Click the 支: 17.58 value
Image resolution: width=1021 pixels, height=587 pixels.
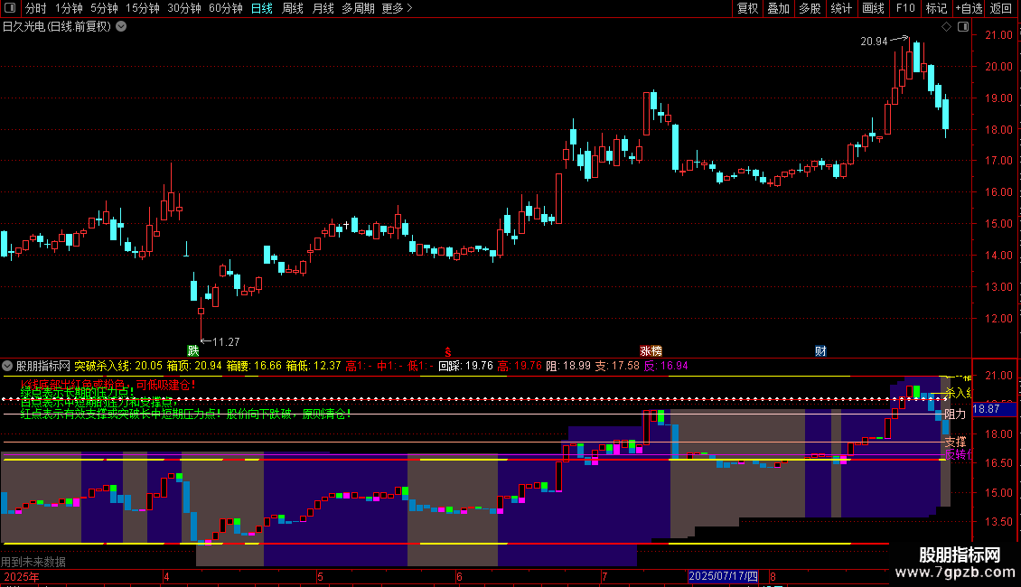(x=617, y=367)
